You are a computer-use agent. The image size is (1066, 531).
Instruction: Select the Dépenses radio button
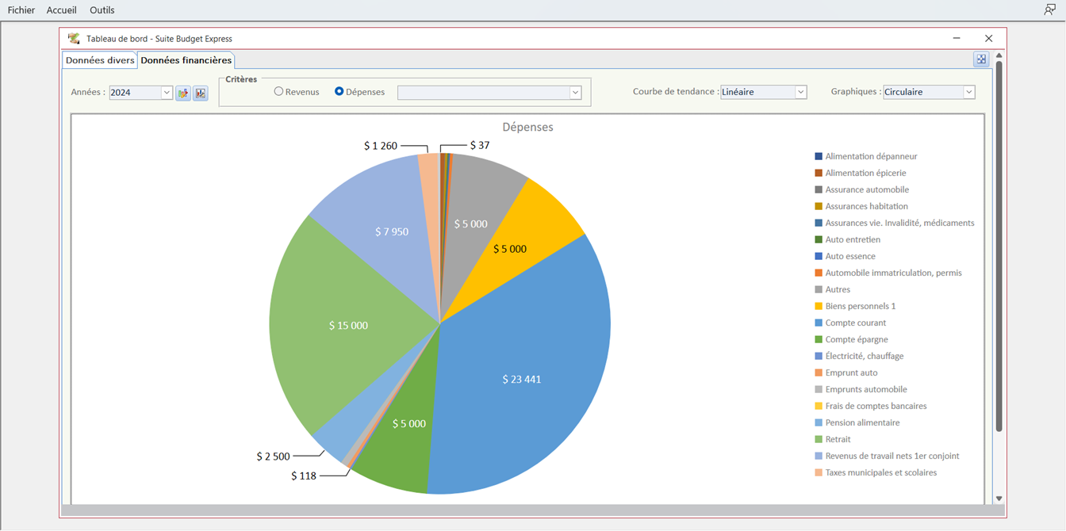pos(339,92)
